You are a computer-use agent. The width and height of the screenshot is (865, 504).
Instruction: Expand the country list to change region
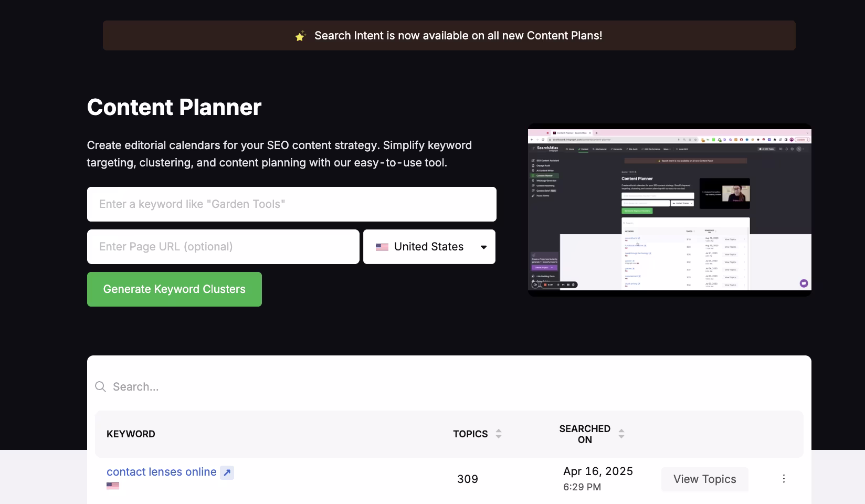click(429, 246)
